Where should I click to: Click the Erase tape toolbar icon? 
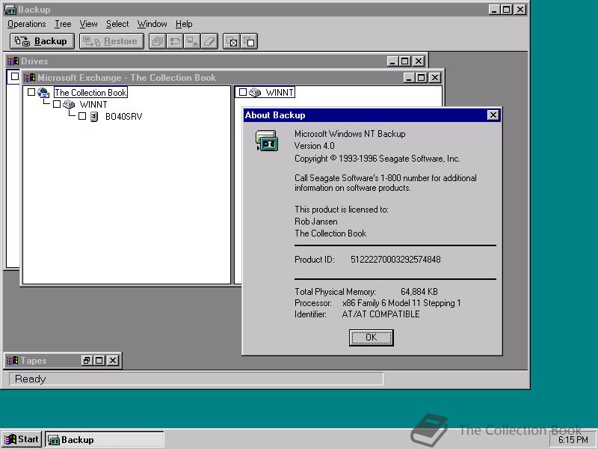pos(209,41)
